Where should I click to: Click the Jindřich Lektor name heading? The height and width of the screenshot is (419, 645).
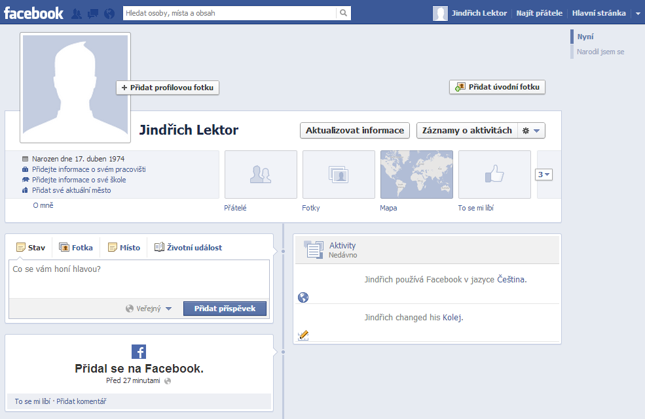pos(189,130)
